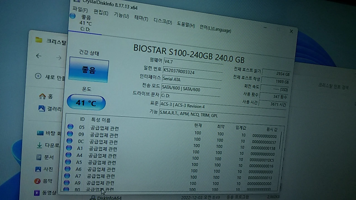Click the 특성 이름 column header

[101, 120]
